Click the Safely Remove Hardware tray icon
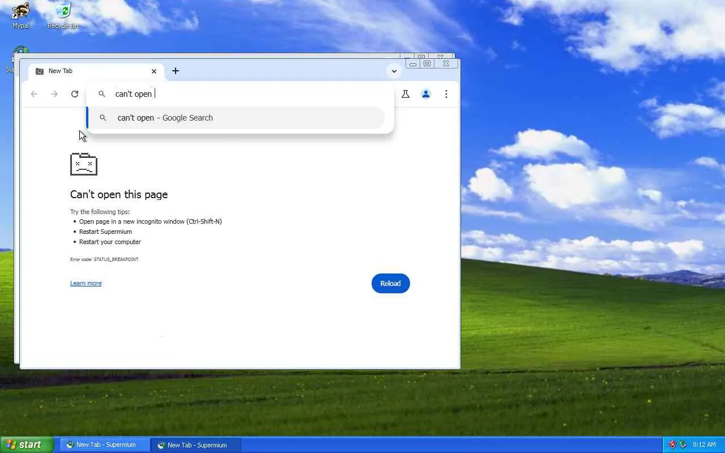 coord(683,445)
